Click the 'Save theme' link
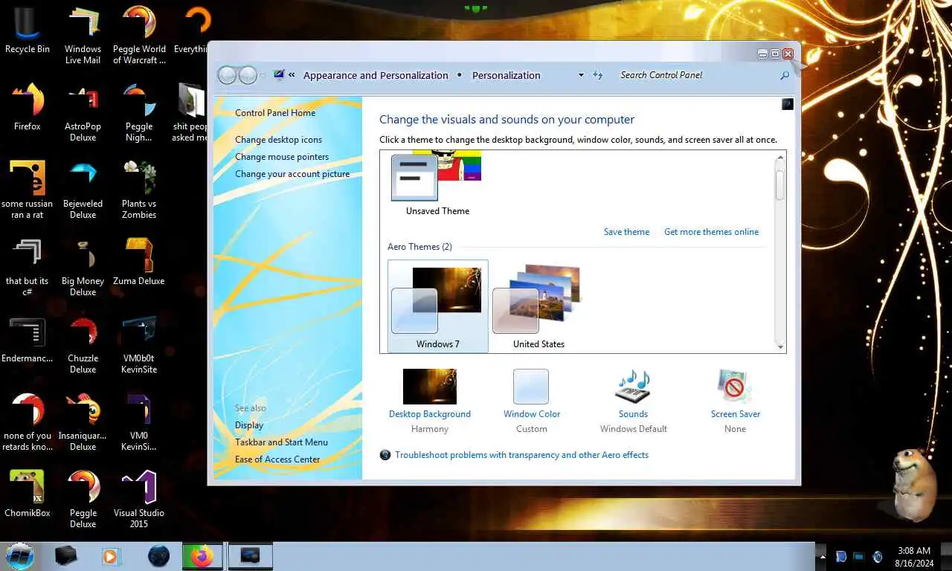This screenshot has width=952, height=571. pos(626,232)
